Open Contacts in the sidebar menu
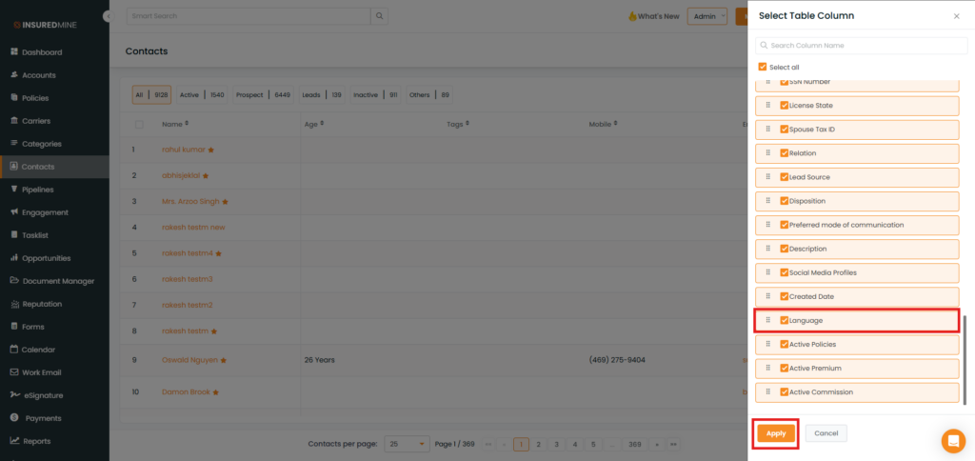This screenshot has height=461, width=975. 38,167
